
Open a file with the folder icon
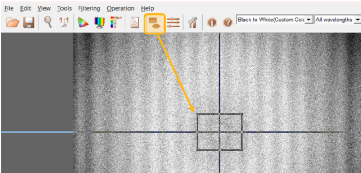tap(13, 23)
